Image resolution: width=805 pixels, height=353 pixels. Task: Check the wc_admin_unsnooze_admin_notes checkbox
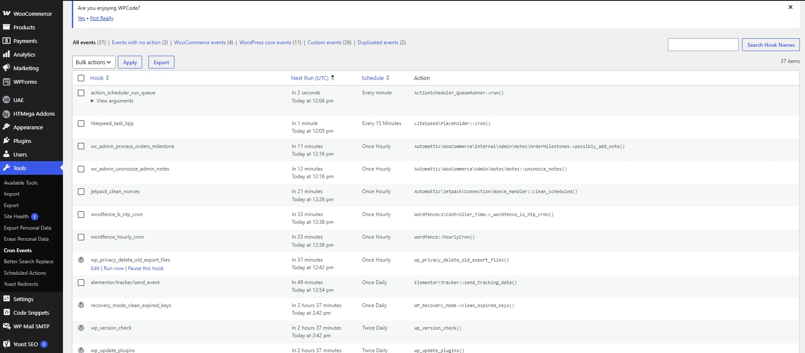coord(81,169)
